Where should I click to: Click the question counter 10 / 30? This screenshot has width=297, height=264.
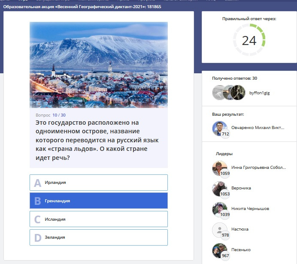click(59, 115)
